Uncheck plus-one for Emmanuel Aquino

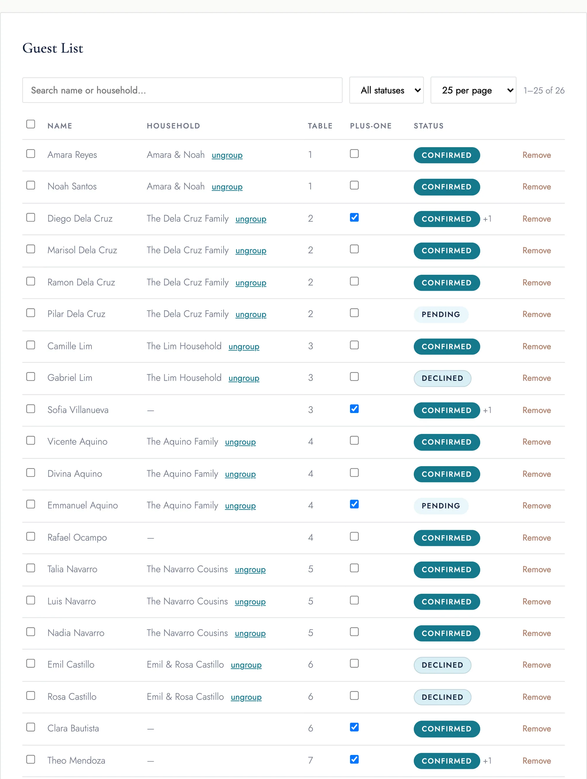tap(354, 504)
